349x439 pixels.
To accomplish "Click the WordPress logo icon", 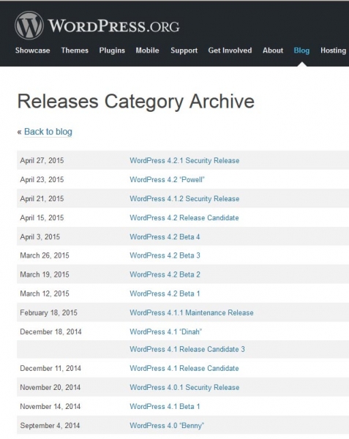I will point(29,26).
